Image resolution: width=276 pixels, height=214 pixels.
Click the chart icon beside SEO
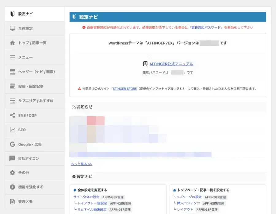[12, 130]
